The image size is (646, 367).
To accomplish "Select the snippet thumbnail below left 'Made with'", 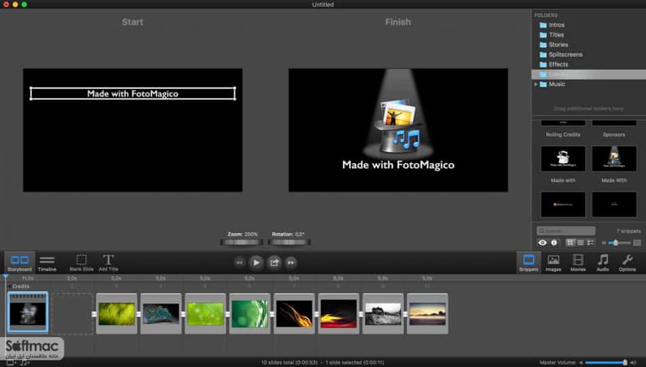I will click(562, 204).
